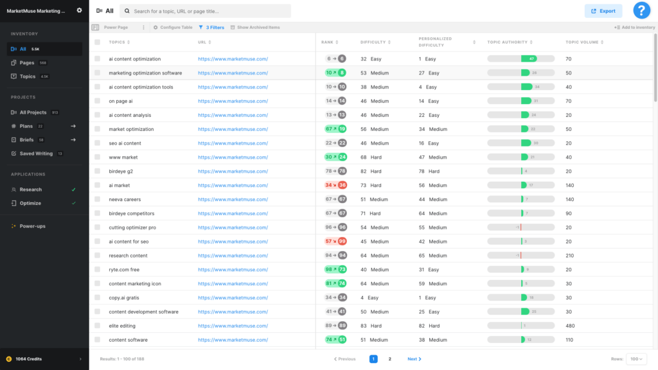658x370 pixels.
Task: Sort by the Rank column arrows
Action: tap(337, 42)
